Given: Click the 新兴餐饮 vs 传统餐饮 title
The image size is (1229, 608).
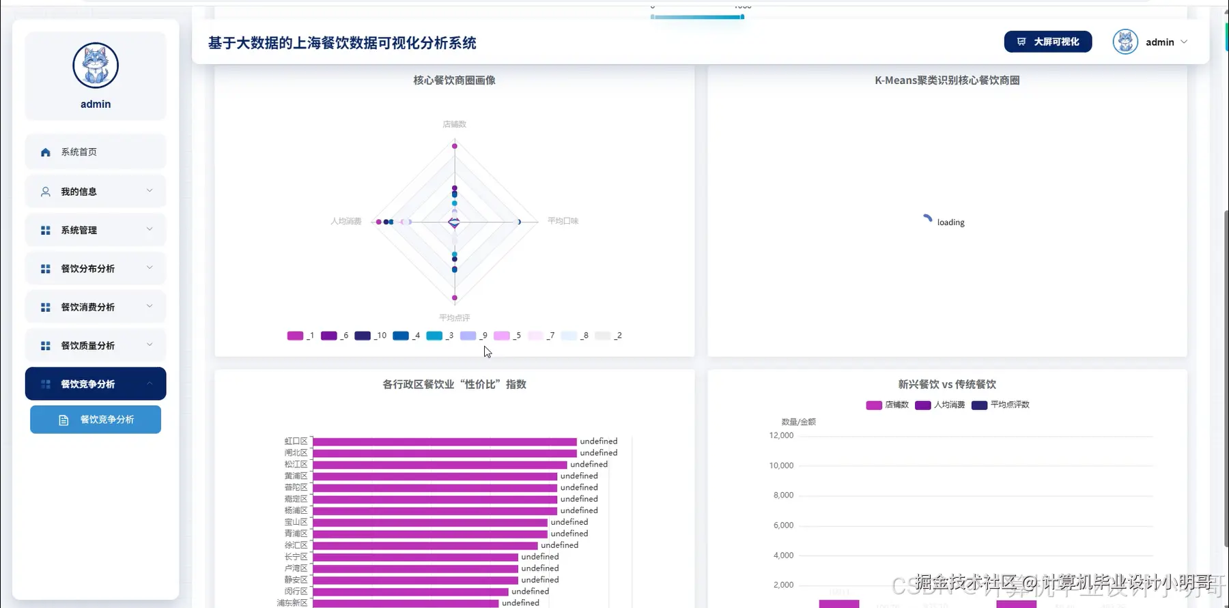Looking at the screenshot, I should pyautogui.click(x=947, y=385).
